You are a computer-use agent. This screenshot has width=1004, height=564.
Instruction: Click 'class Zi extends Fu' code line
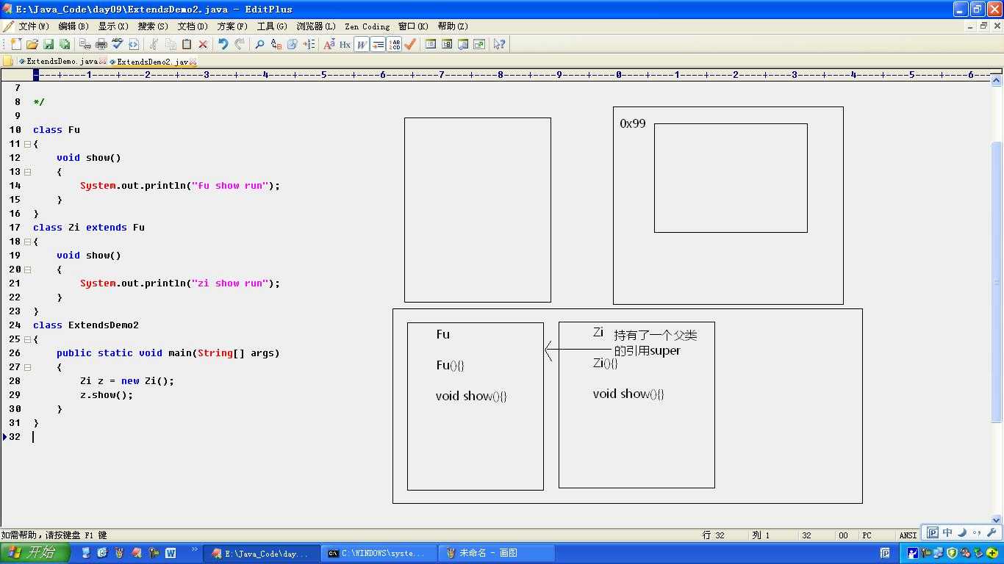click(x=89, y=228)
